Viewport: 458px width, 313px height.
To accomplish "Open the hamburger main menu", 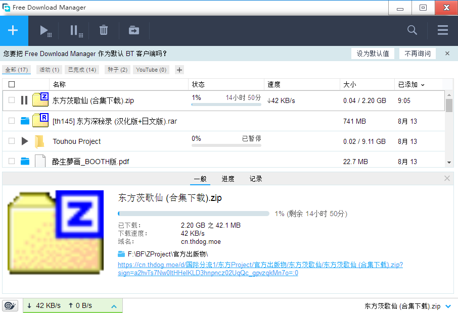I will point(443,30).
